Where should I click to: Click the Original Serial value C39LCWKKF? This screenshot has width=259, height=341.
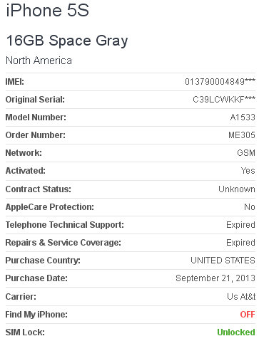(224, 100)
